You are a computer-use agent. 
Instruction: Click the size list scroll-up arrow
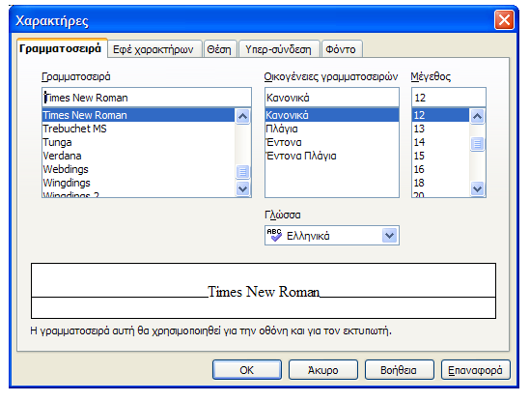click(477, 116)
